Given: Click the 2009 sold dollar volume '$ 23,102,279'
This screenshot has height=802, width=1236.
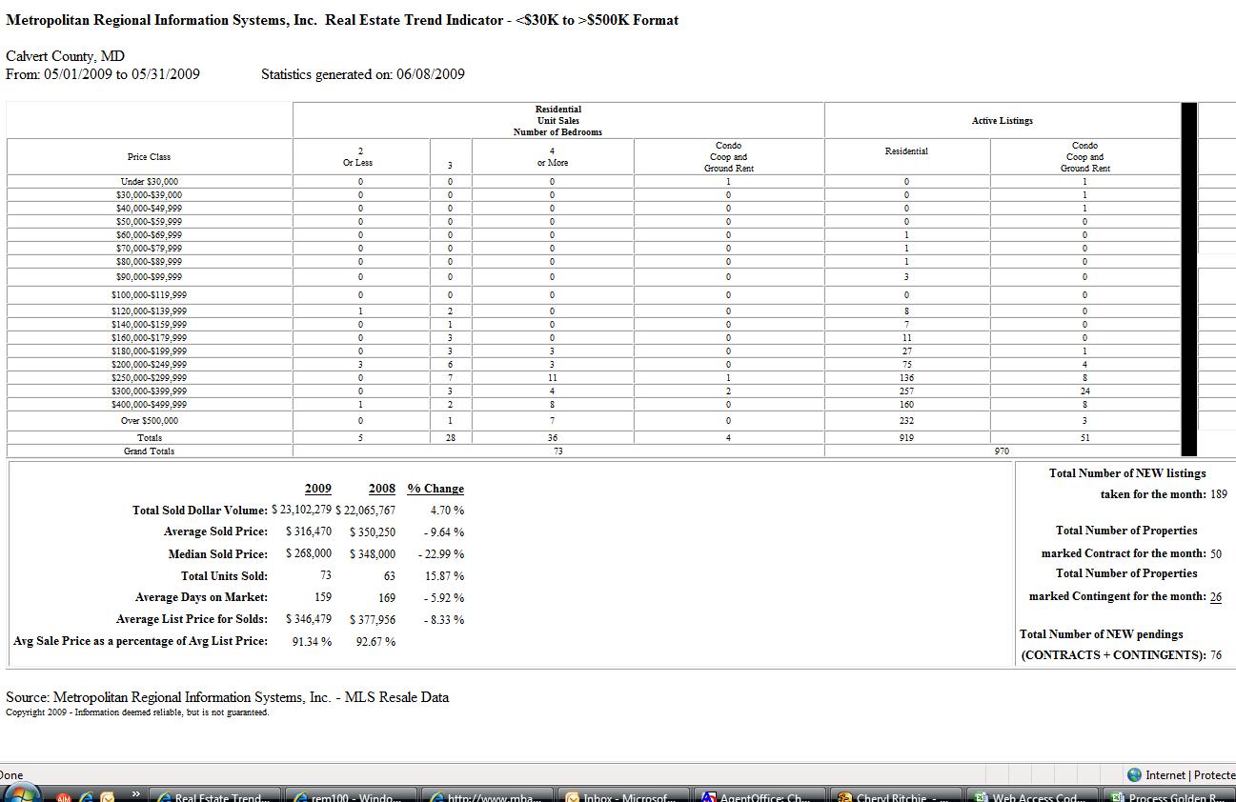Looking at the screenshot, I should click(x=301, y=510).
